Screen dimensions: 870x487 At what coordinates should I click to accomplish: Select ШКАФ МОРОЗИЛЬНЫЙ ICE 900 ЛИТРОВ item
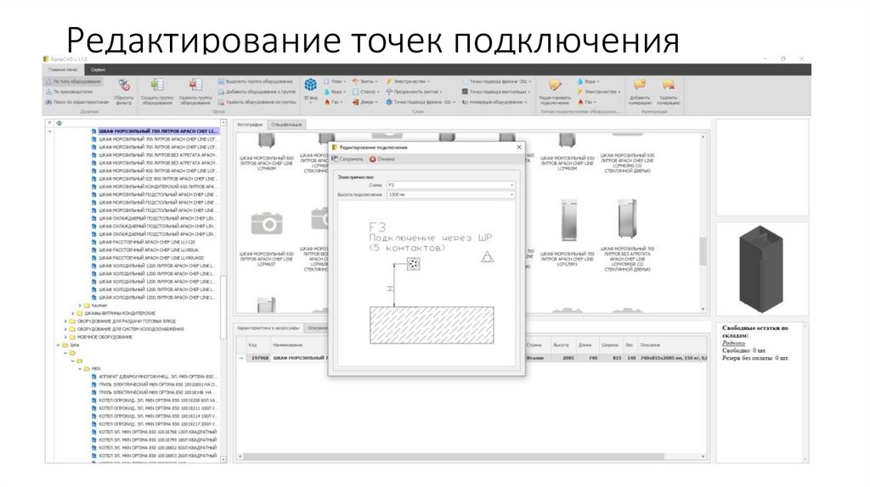pos(156,179)
